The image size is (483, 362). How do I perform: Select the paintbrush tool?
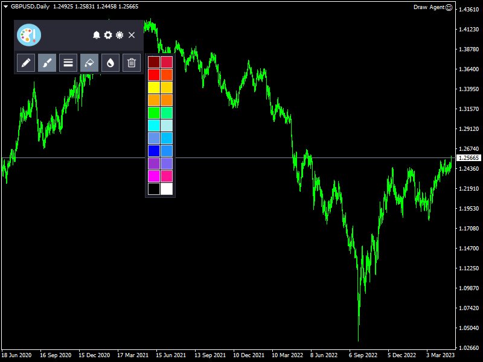click(x=47, y=62)
